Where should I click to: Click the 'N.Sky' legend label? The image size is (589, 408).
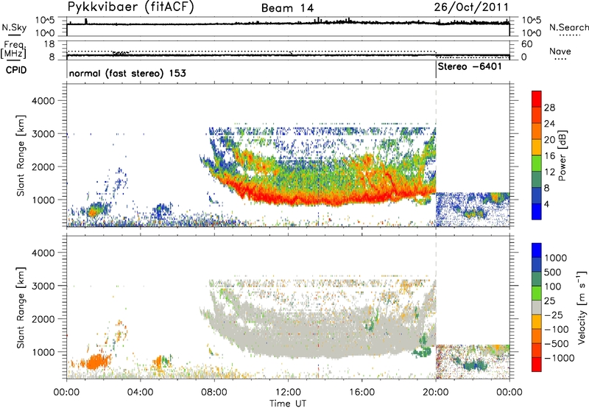point(14,27)
